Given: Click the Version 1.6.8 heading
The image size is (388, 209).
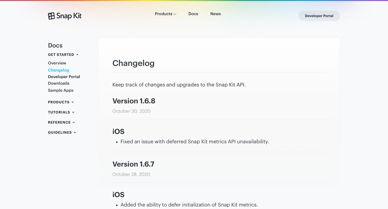Looking at the screenshot, I should tap(134, 101).
